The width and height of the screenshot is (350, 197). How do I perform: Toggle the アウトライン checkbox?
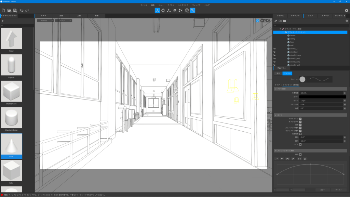(x=300, y=119)
